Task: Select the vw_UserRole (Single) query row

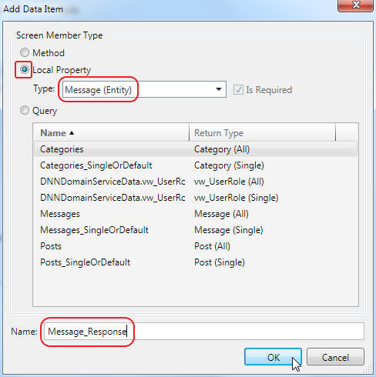Action: coord(196,198)
